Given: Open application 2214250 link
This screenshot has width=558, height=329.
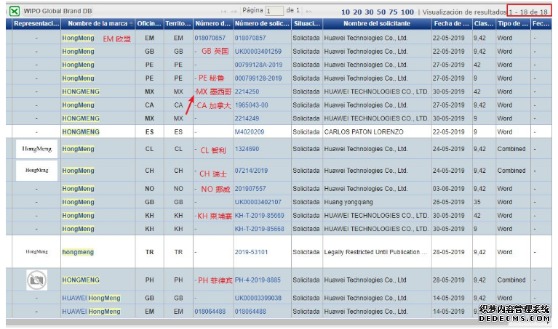Looking at the screenshot, I should (x=247, y=92).
